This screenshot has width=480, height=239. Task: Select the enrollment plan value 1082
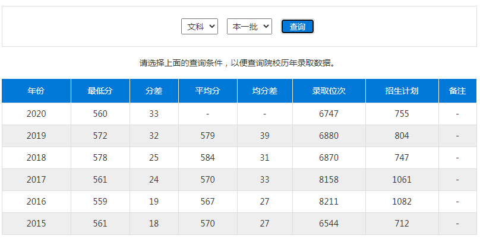[x=402, y=202]
